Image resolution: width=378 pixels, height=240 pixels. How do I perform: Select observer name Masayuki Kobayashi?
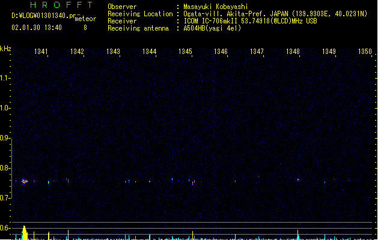click(x=216, y=7)
